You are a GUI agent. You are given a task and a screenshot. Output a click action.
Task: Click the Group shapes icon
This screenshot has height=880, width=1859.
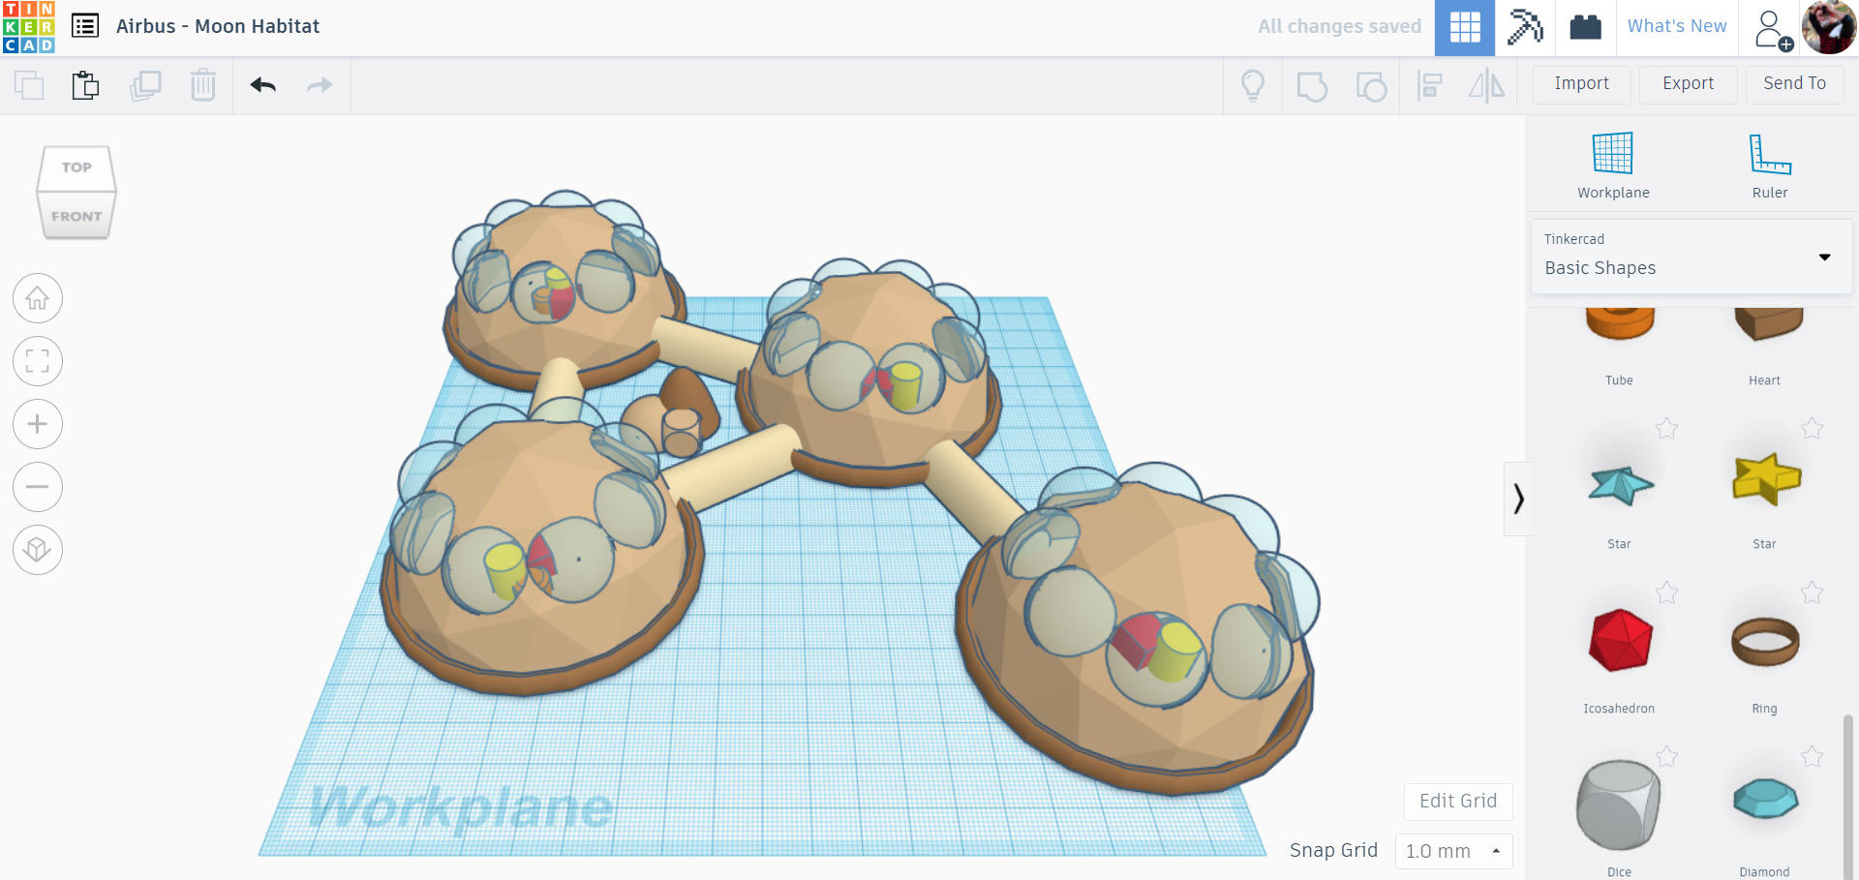point(1312,86)
